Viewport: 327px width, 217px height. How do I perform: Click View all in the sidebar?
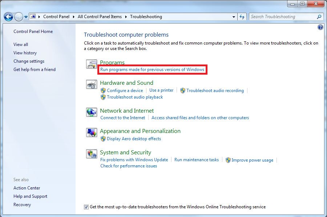tap(21, 45)
